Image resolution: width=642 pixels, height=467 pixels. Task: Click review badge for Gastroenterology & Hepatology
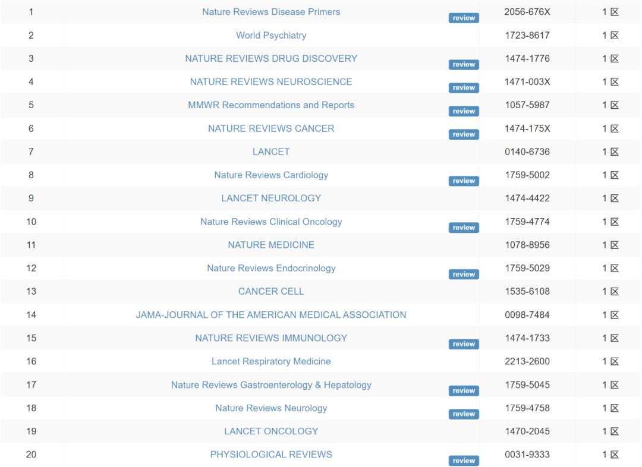coord(464,391)
